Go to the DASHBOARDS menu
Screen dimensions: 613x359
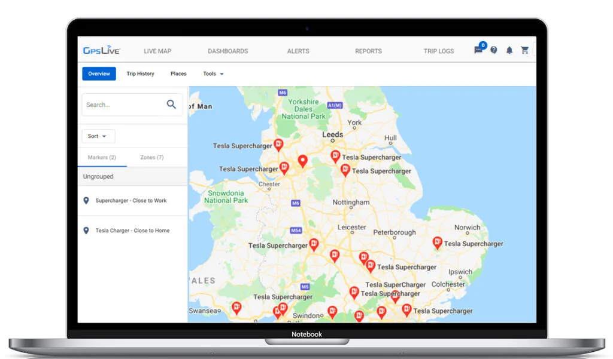point(228,51)
